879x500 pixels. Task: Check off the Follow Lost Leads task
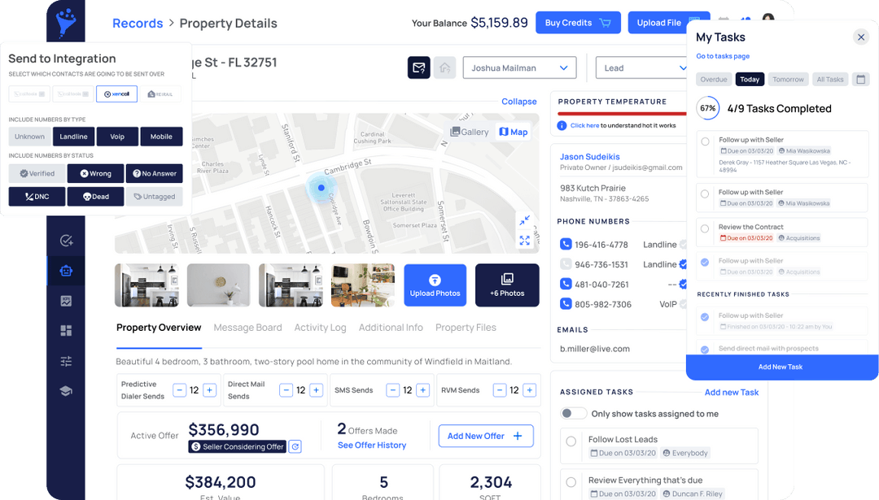point(571,441)
